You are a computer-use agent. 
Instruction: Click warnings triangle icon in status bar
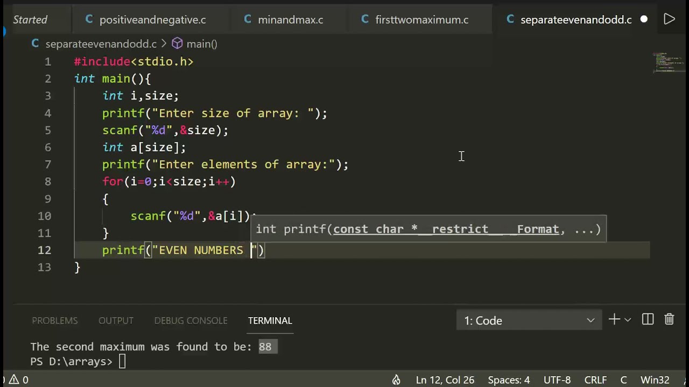[x=14, y=379]
